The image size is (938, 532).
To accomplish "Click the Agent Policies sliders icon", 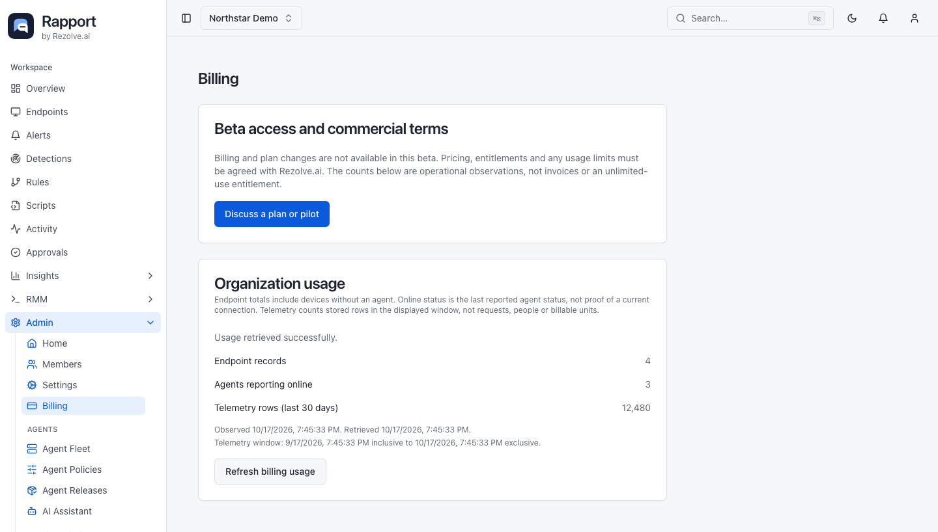I will (32, 470).
